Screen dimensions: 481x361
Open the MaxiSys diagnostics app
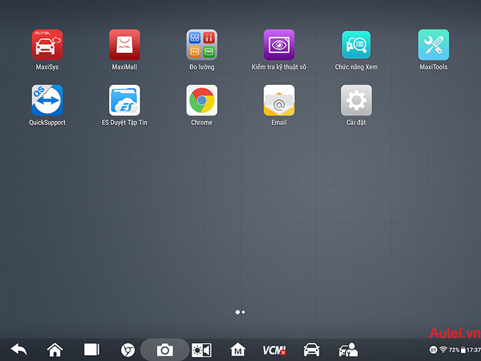pyautogui.click(x=47, y=45)
